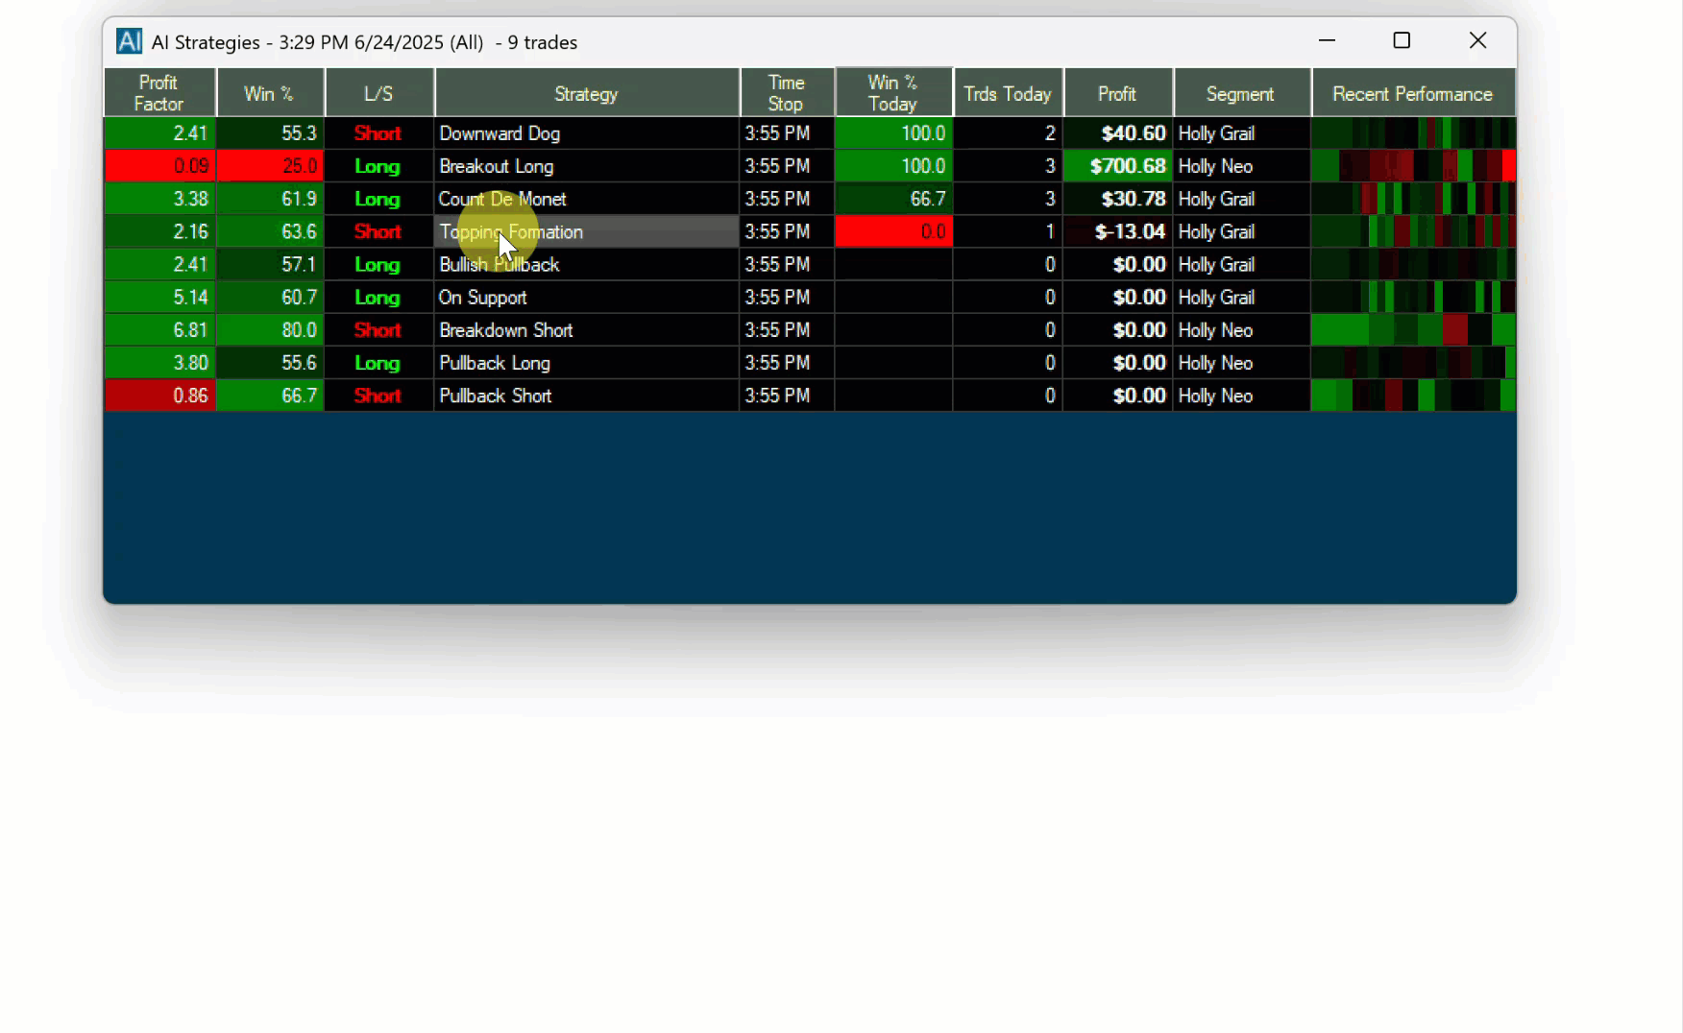
Task: Click the $30.78 profit cell
Action: (x=1117, y=199)
